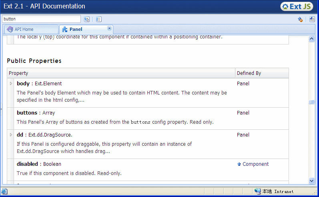Click the Public Properties heading

pyautogui.click(x=34, y=61)
